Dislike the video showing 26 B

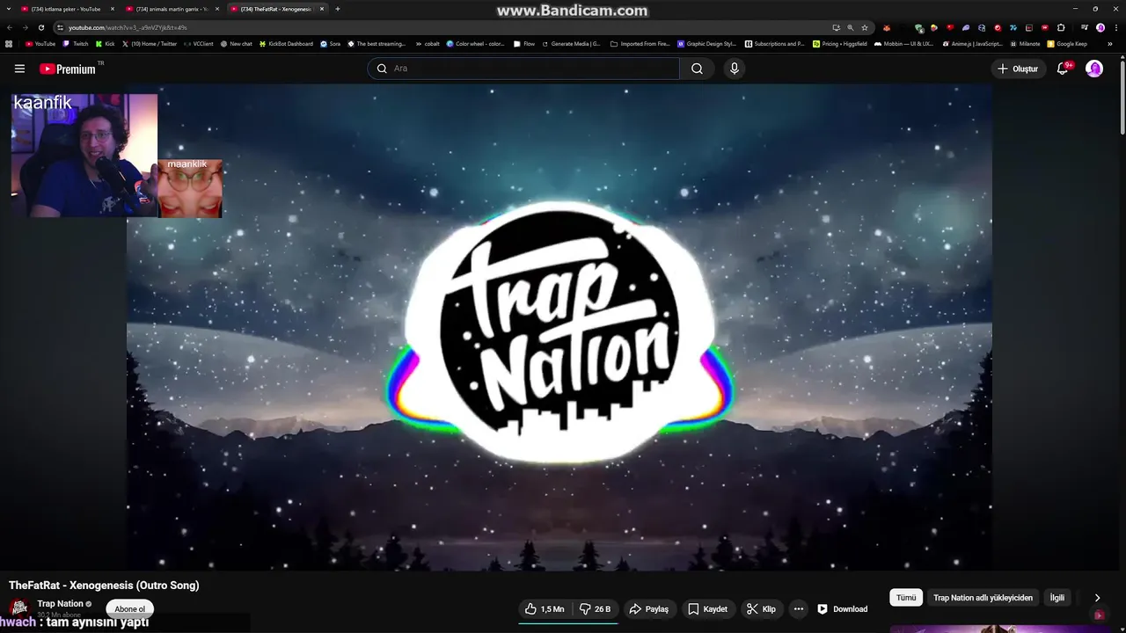[x=595, y=608]
